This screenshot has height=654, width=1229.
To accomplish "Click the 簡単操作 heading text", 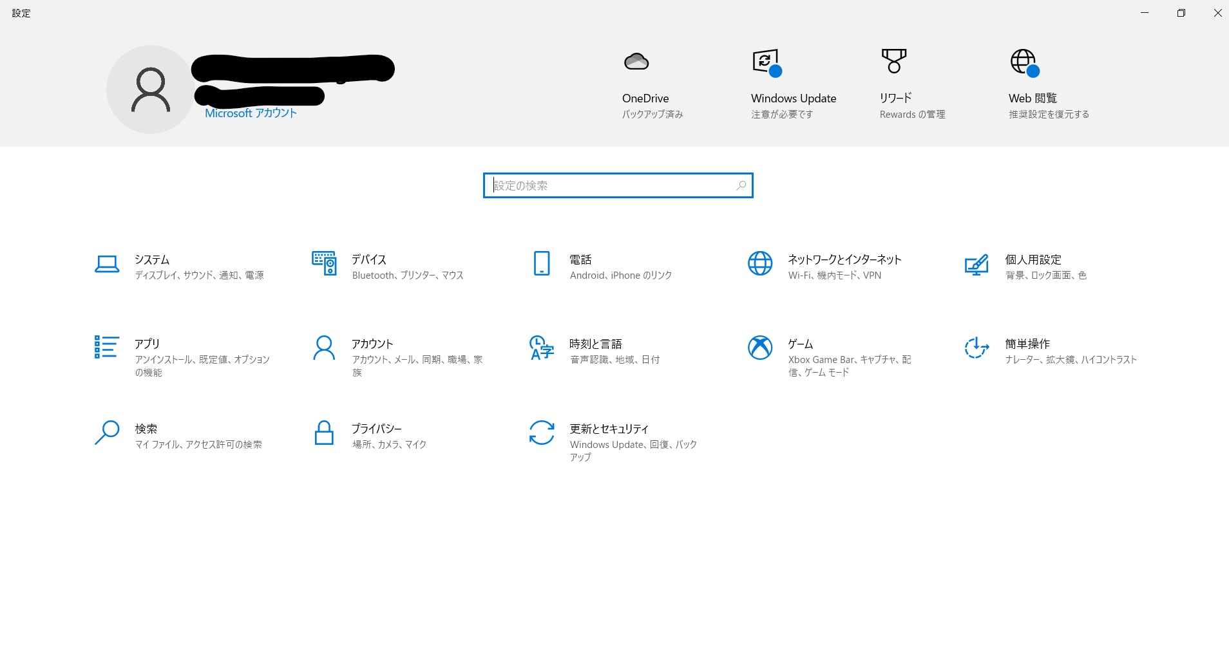I will [x=1027, y=344].
